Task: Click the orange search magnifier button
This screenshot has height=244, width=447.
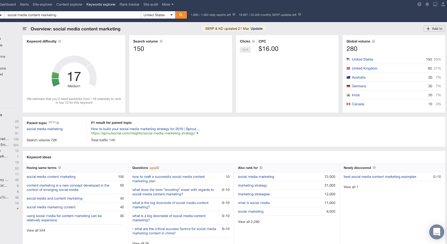Action: tap(181, 15)
